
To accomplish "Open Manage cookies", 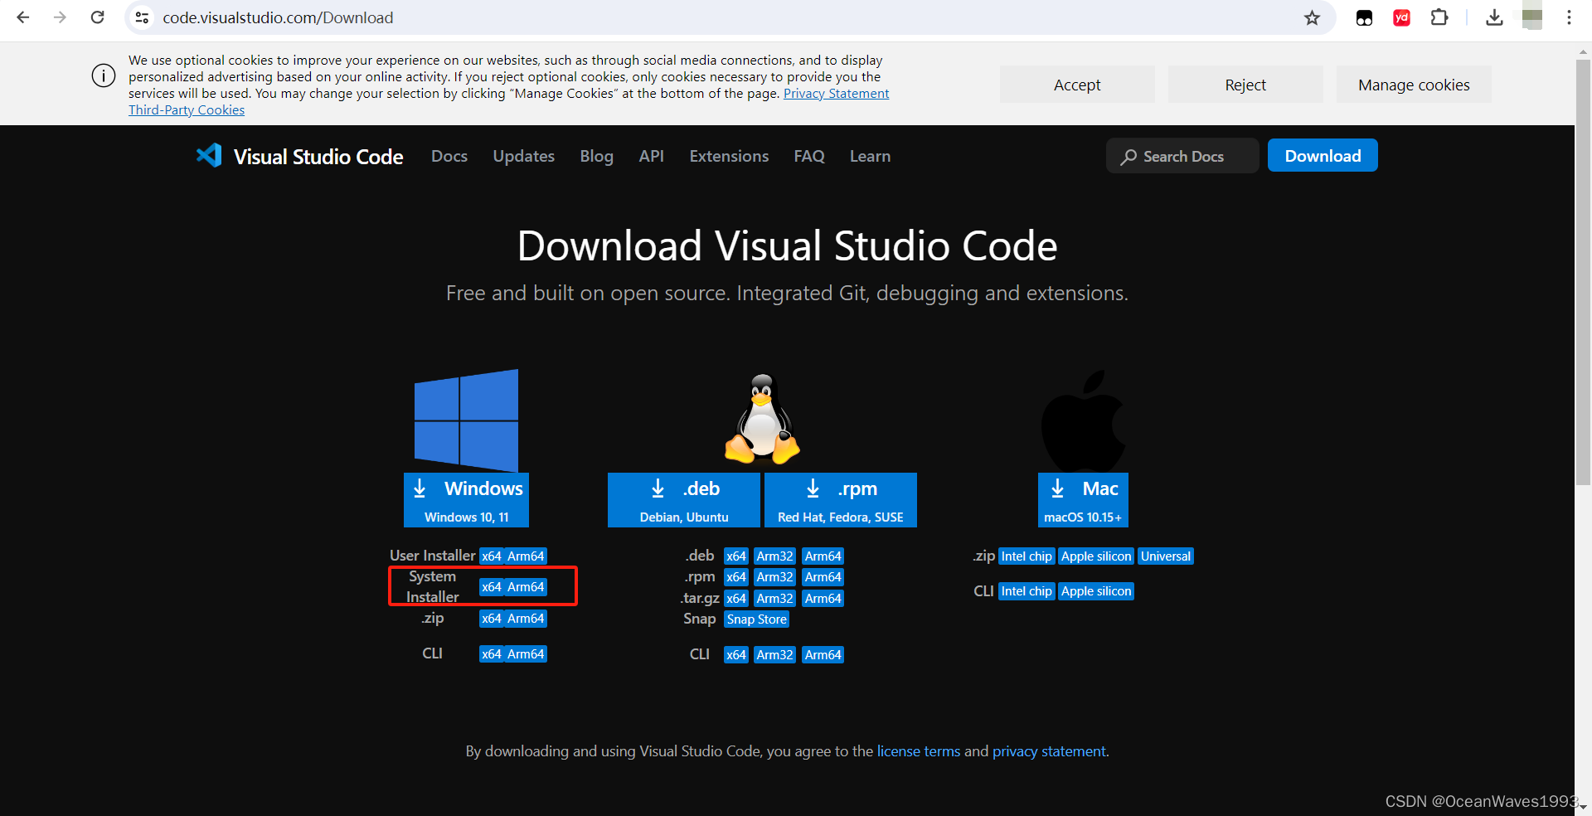I will 1414,85.
